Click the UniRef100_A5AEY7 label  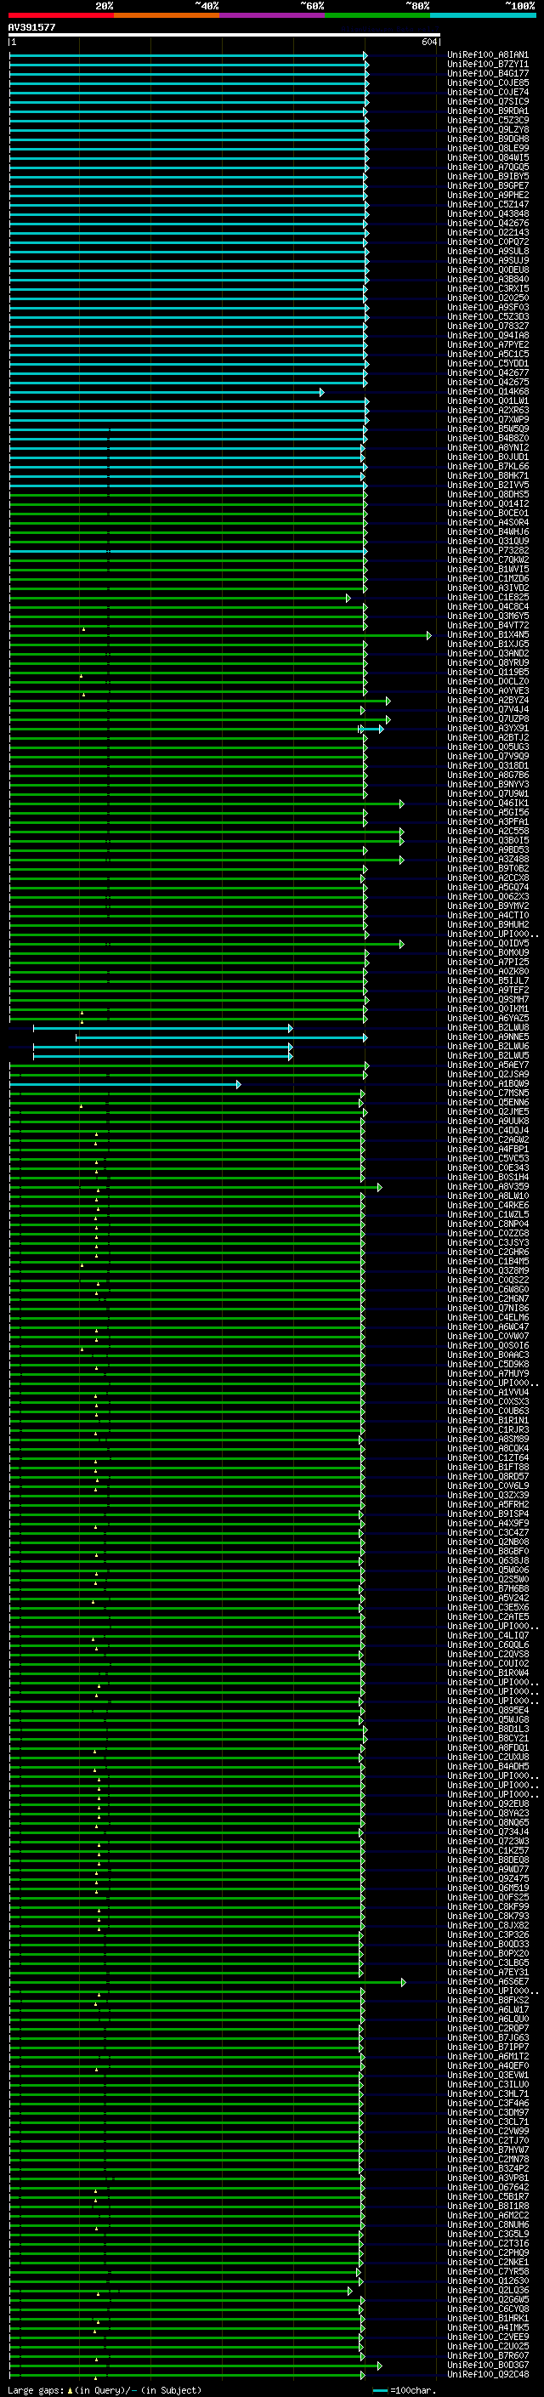click(488, 1065)
